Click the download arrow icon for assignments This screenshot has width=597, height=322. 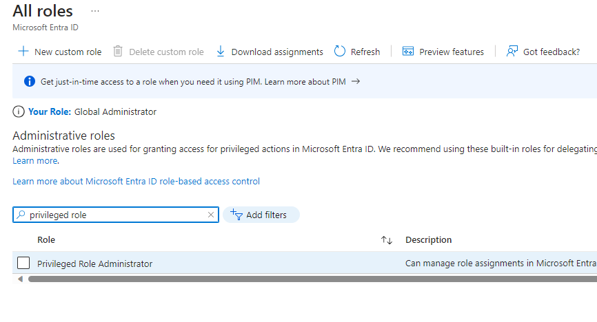tap(221, 52)
